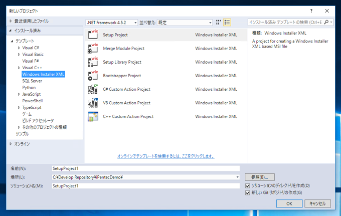Select the Merge Module Project label
341x216 pixels.
pyautogui.click(x=123, y=49)
